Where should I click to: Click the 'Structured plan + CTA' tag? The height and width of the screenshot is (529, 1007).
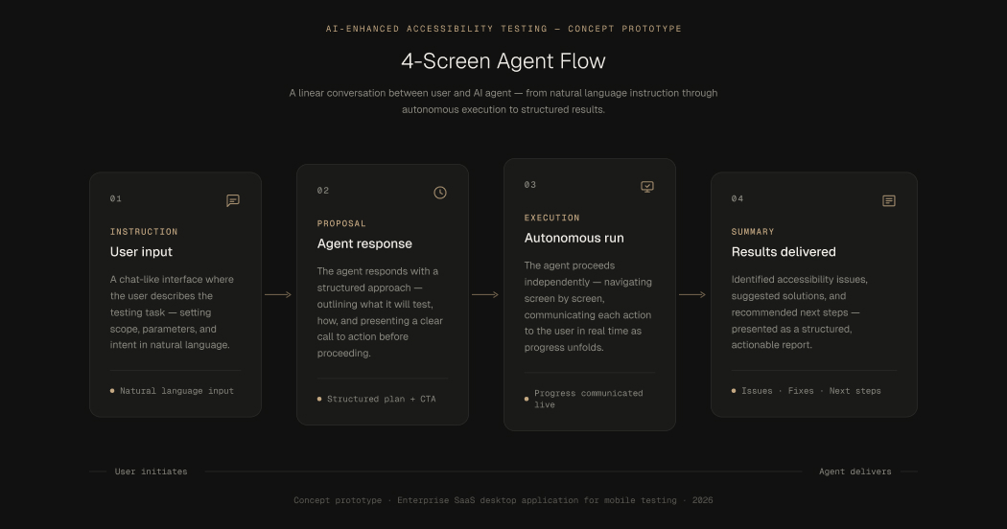376,400
